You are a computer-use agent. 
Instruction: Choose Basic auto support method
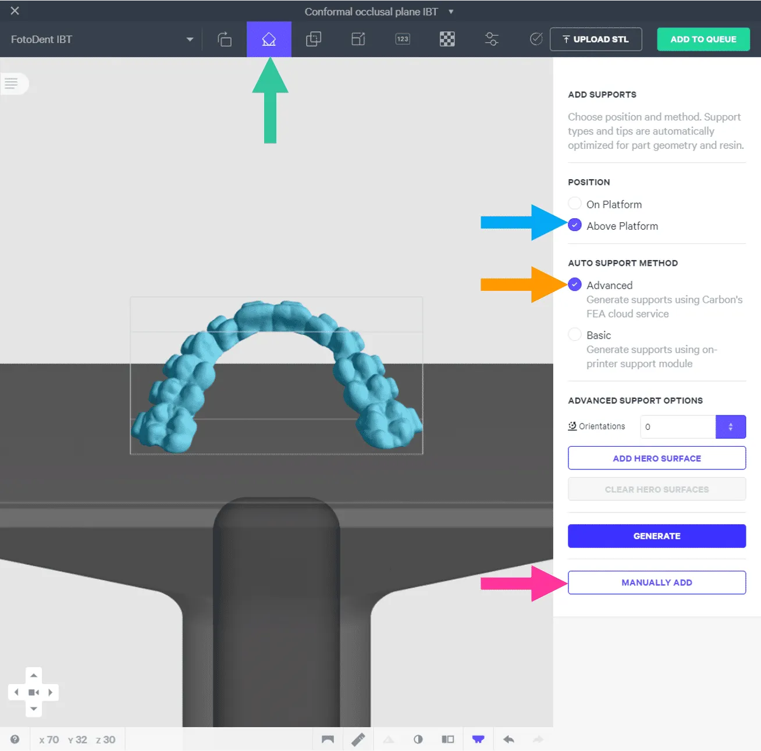pos(574,334)
